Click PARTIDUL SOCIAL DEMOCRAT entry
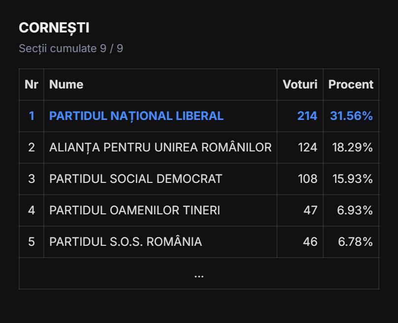The width and height of the screenshot is (398, 323). 136,179
